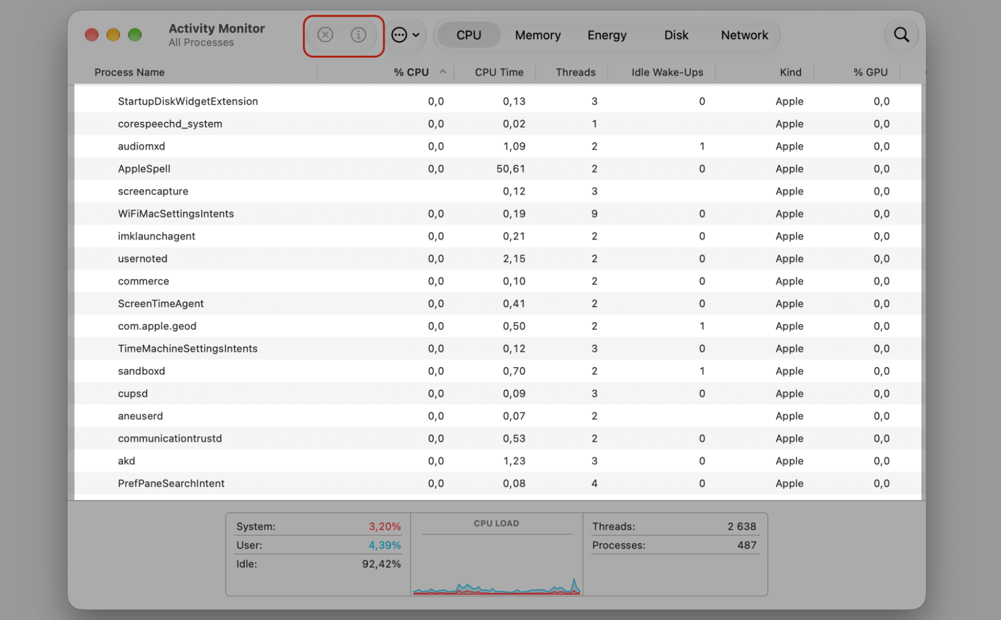Select the commerce process
Viewport: 1001px width, 620px height.
[498, 281]
